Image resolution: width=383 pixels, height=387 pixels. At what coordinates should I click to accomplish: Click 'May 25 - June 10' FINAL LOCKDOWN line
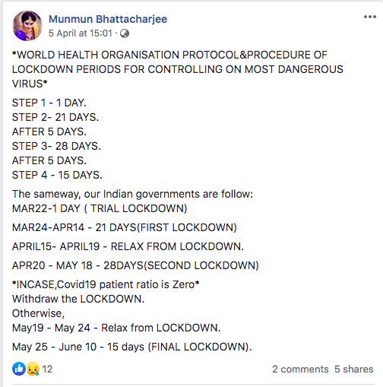(x=132, y=347)
